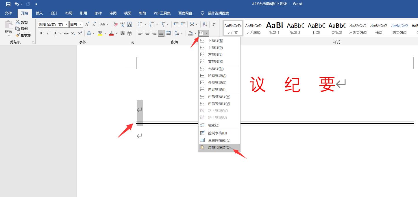Click the character border icon
This screenshot has height=197, width=418.
point(129,24)
